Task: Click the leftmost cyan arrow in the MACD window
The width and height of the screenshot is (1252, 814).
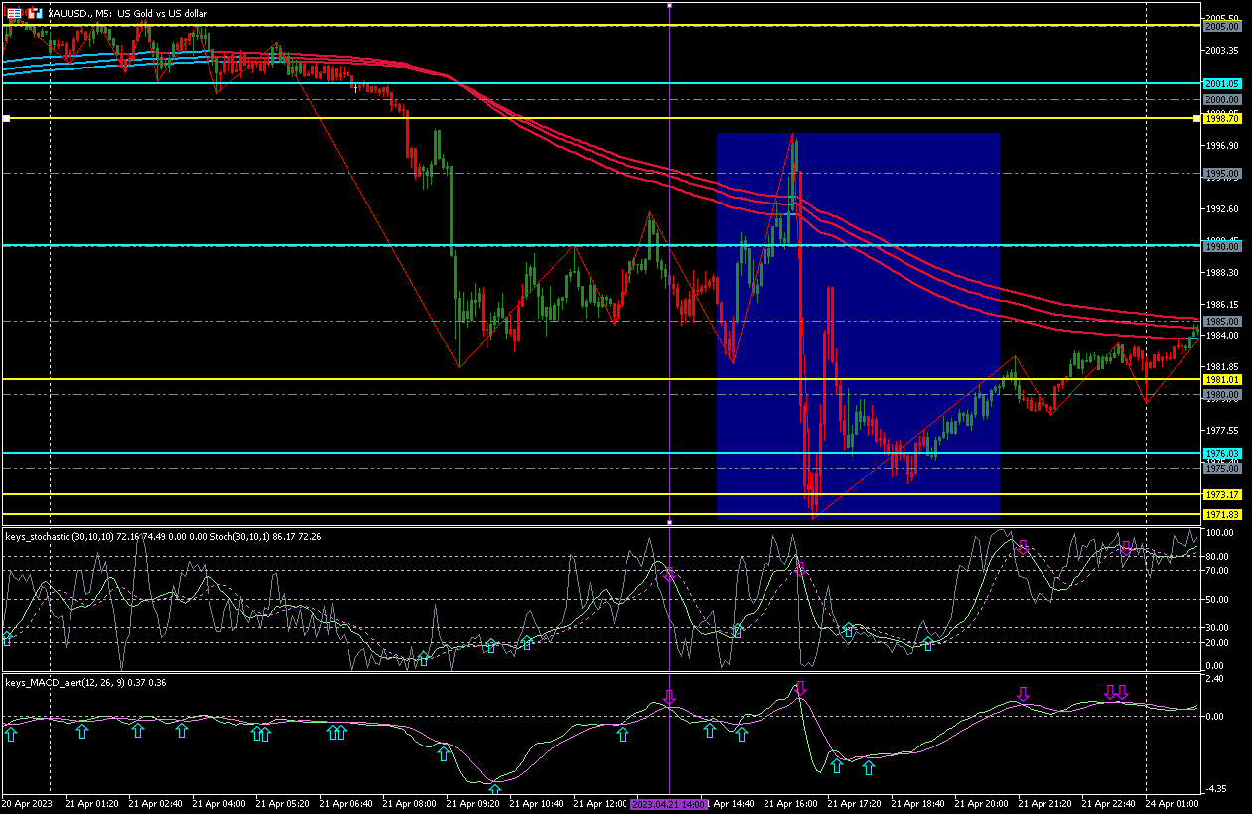Action: click(10, 734)
